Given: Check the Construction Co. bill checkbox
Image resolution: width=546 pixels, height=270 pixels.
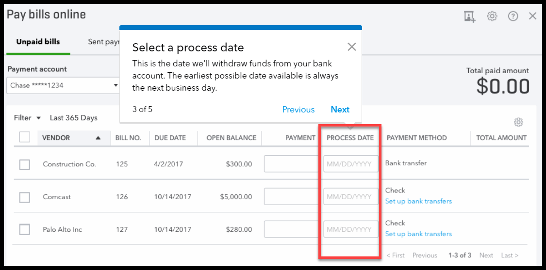Looking at the screenshot, I should (25, 164).
